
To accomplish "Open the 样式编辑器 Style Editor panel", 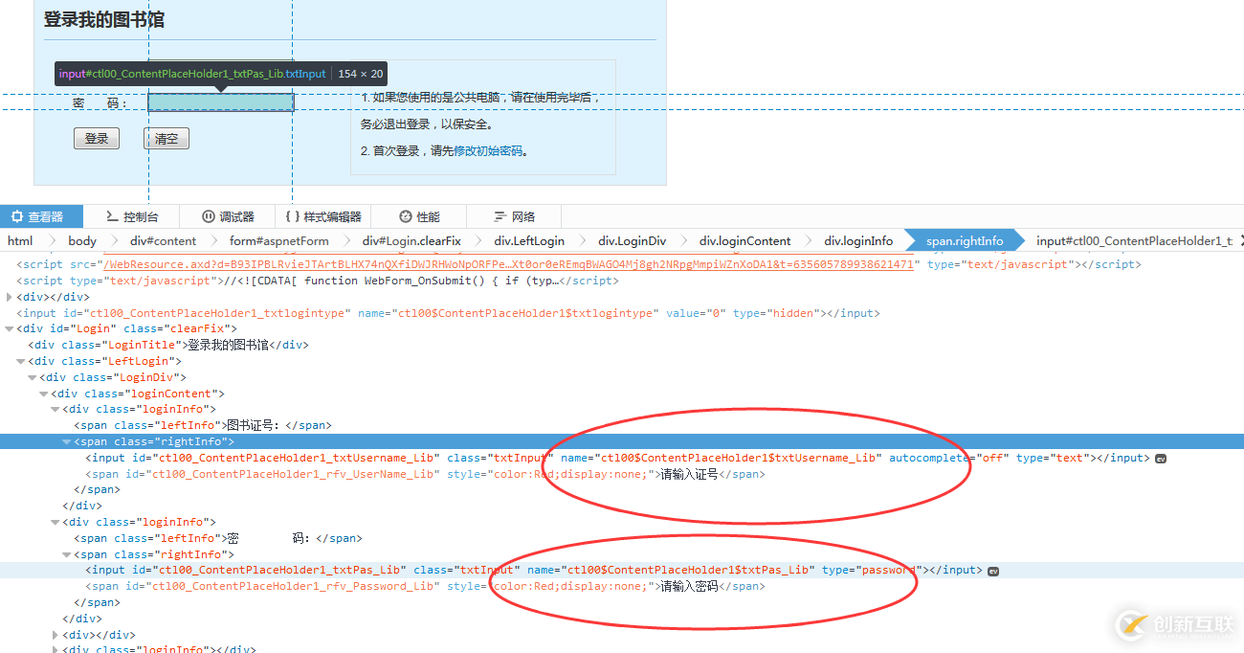I will (x=322, y=215).
